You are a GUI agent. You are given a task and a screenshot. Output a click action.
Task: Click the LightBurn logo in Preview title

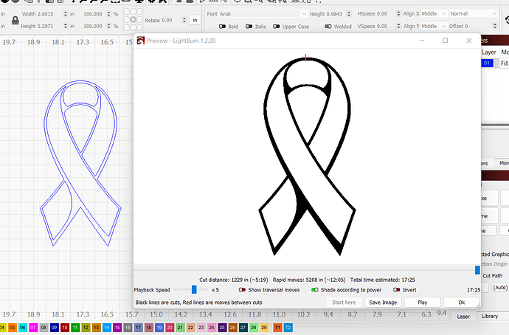pos(141,41)
